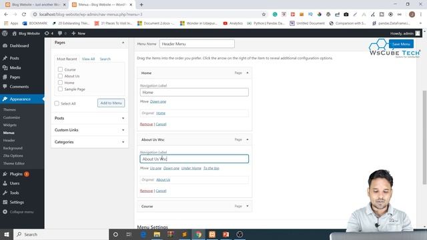Open the Howdy admin profile menu
Screen dimensions: 427x240
tap(405, 33)
